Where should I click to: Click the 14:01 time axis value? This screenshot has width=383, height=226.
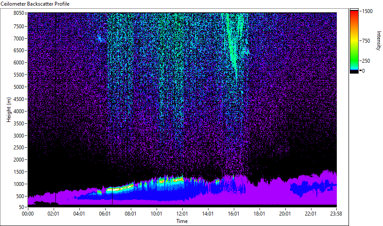click(208, 214)
